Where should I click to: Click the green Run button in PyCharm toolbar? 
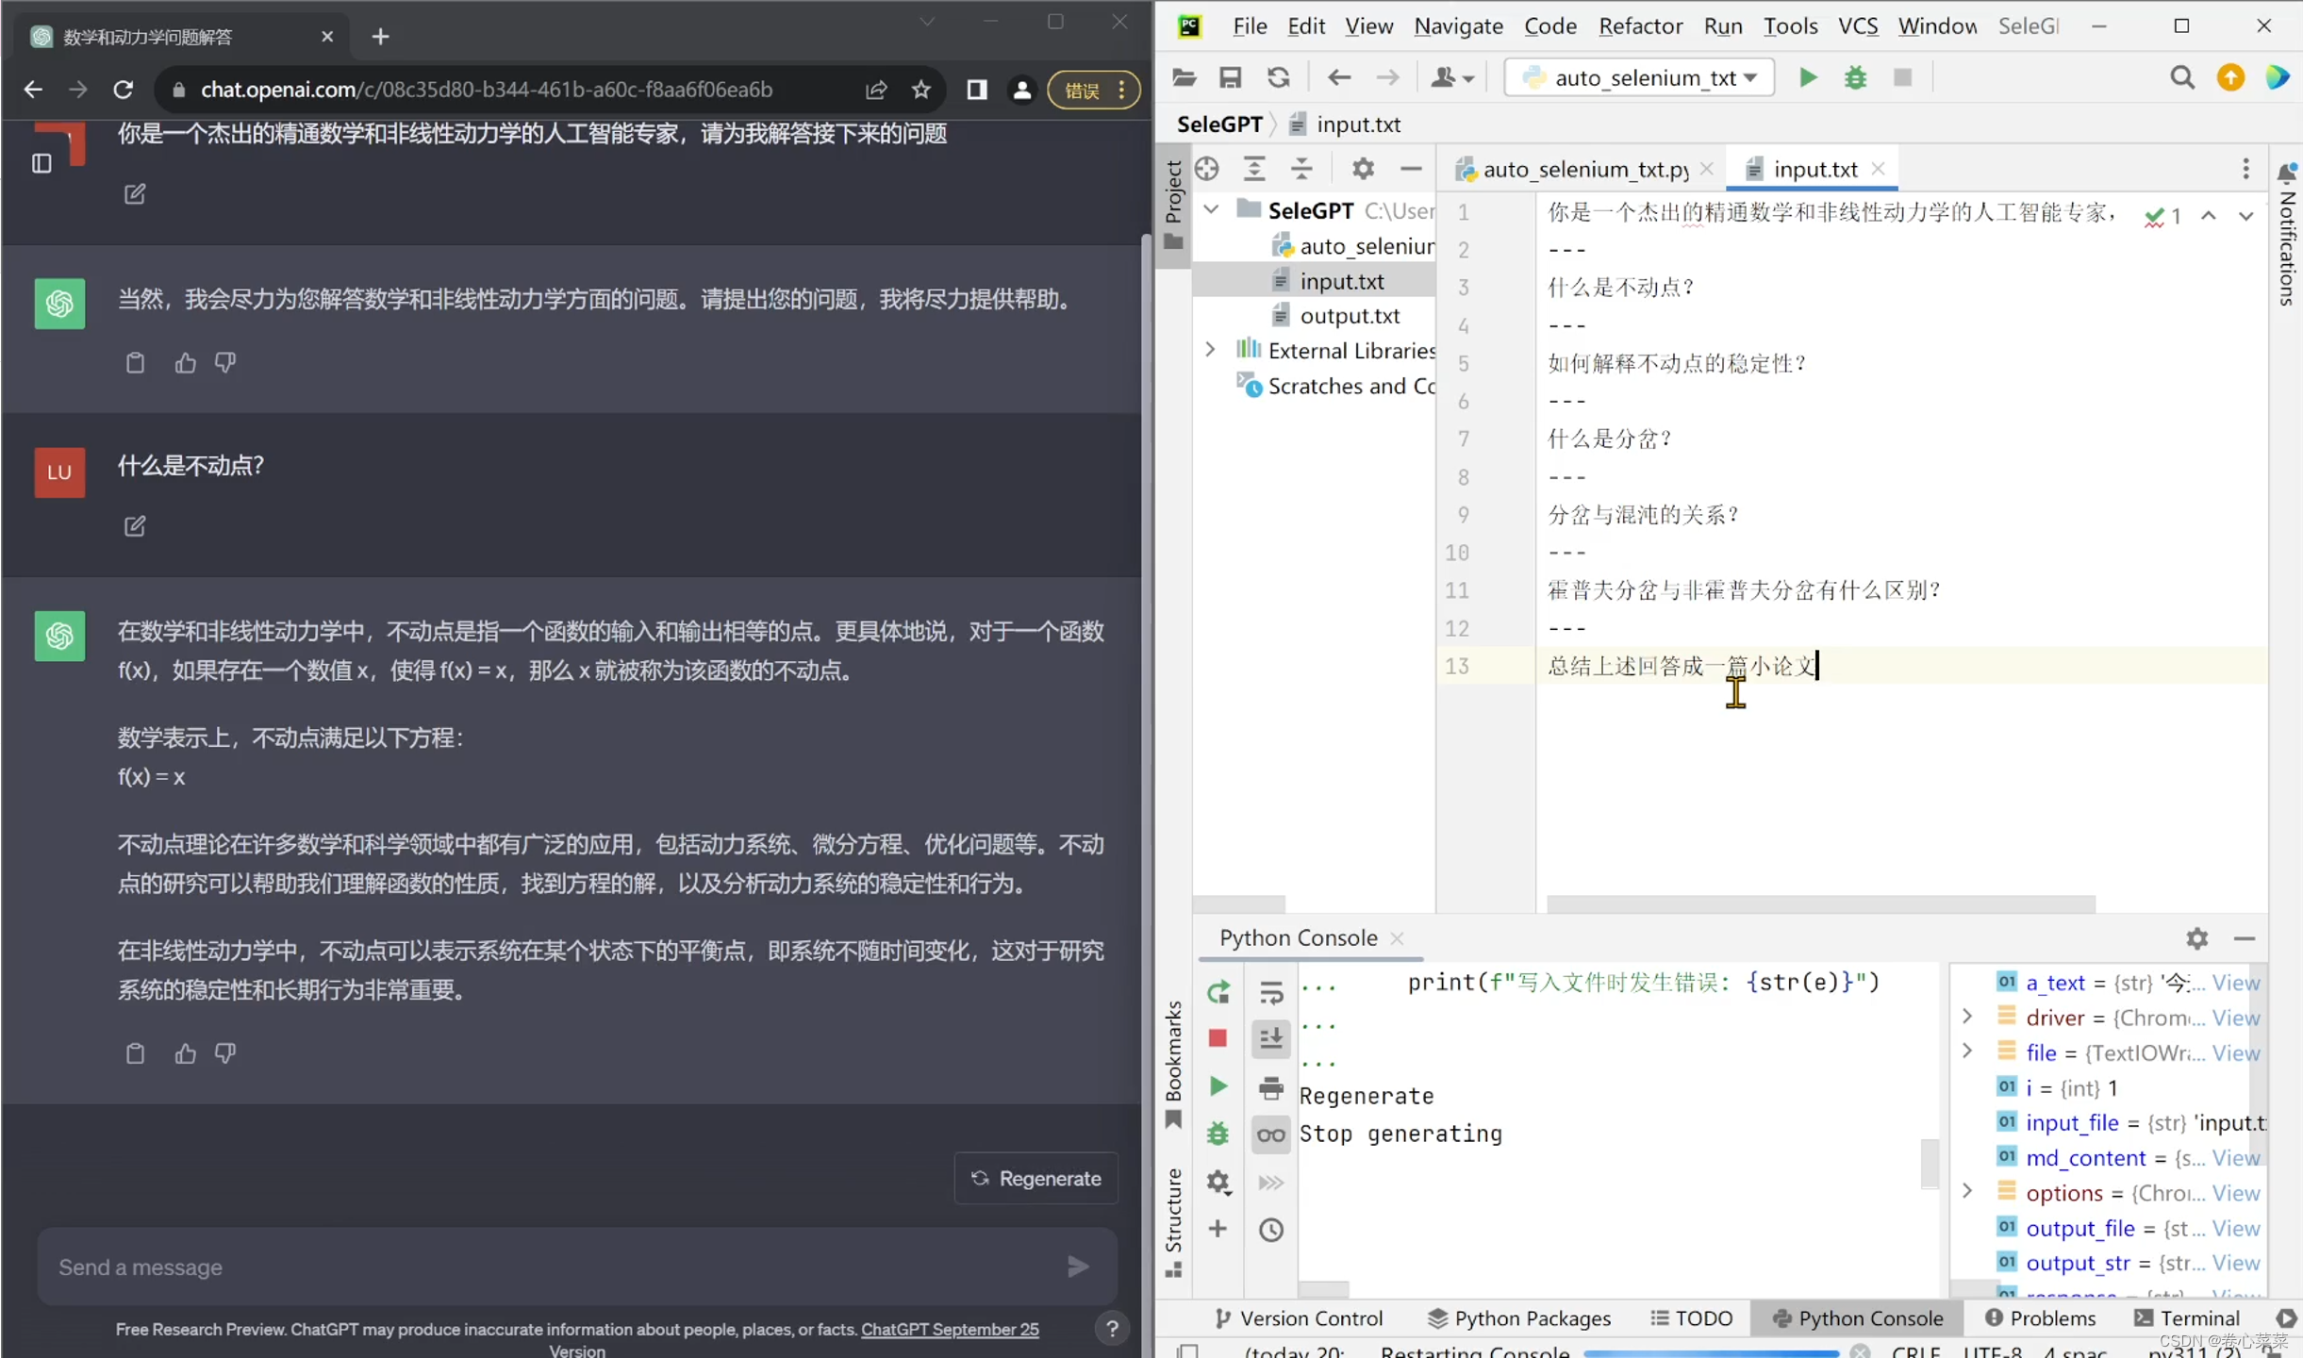click(1807, 77)
